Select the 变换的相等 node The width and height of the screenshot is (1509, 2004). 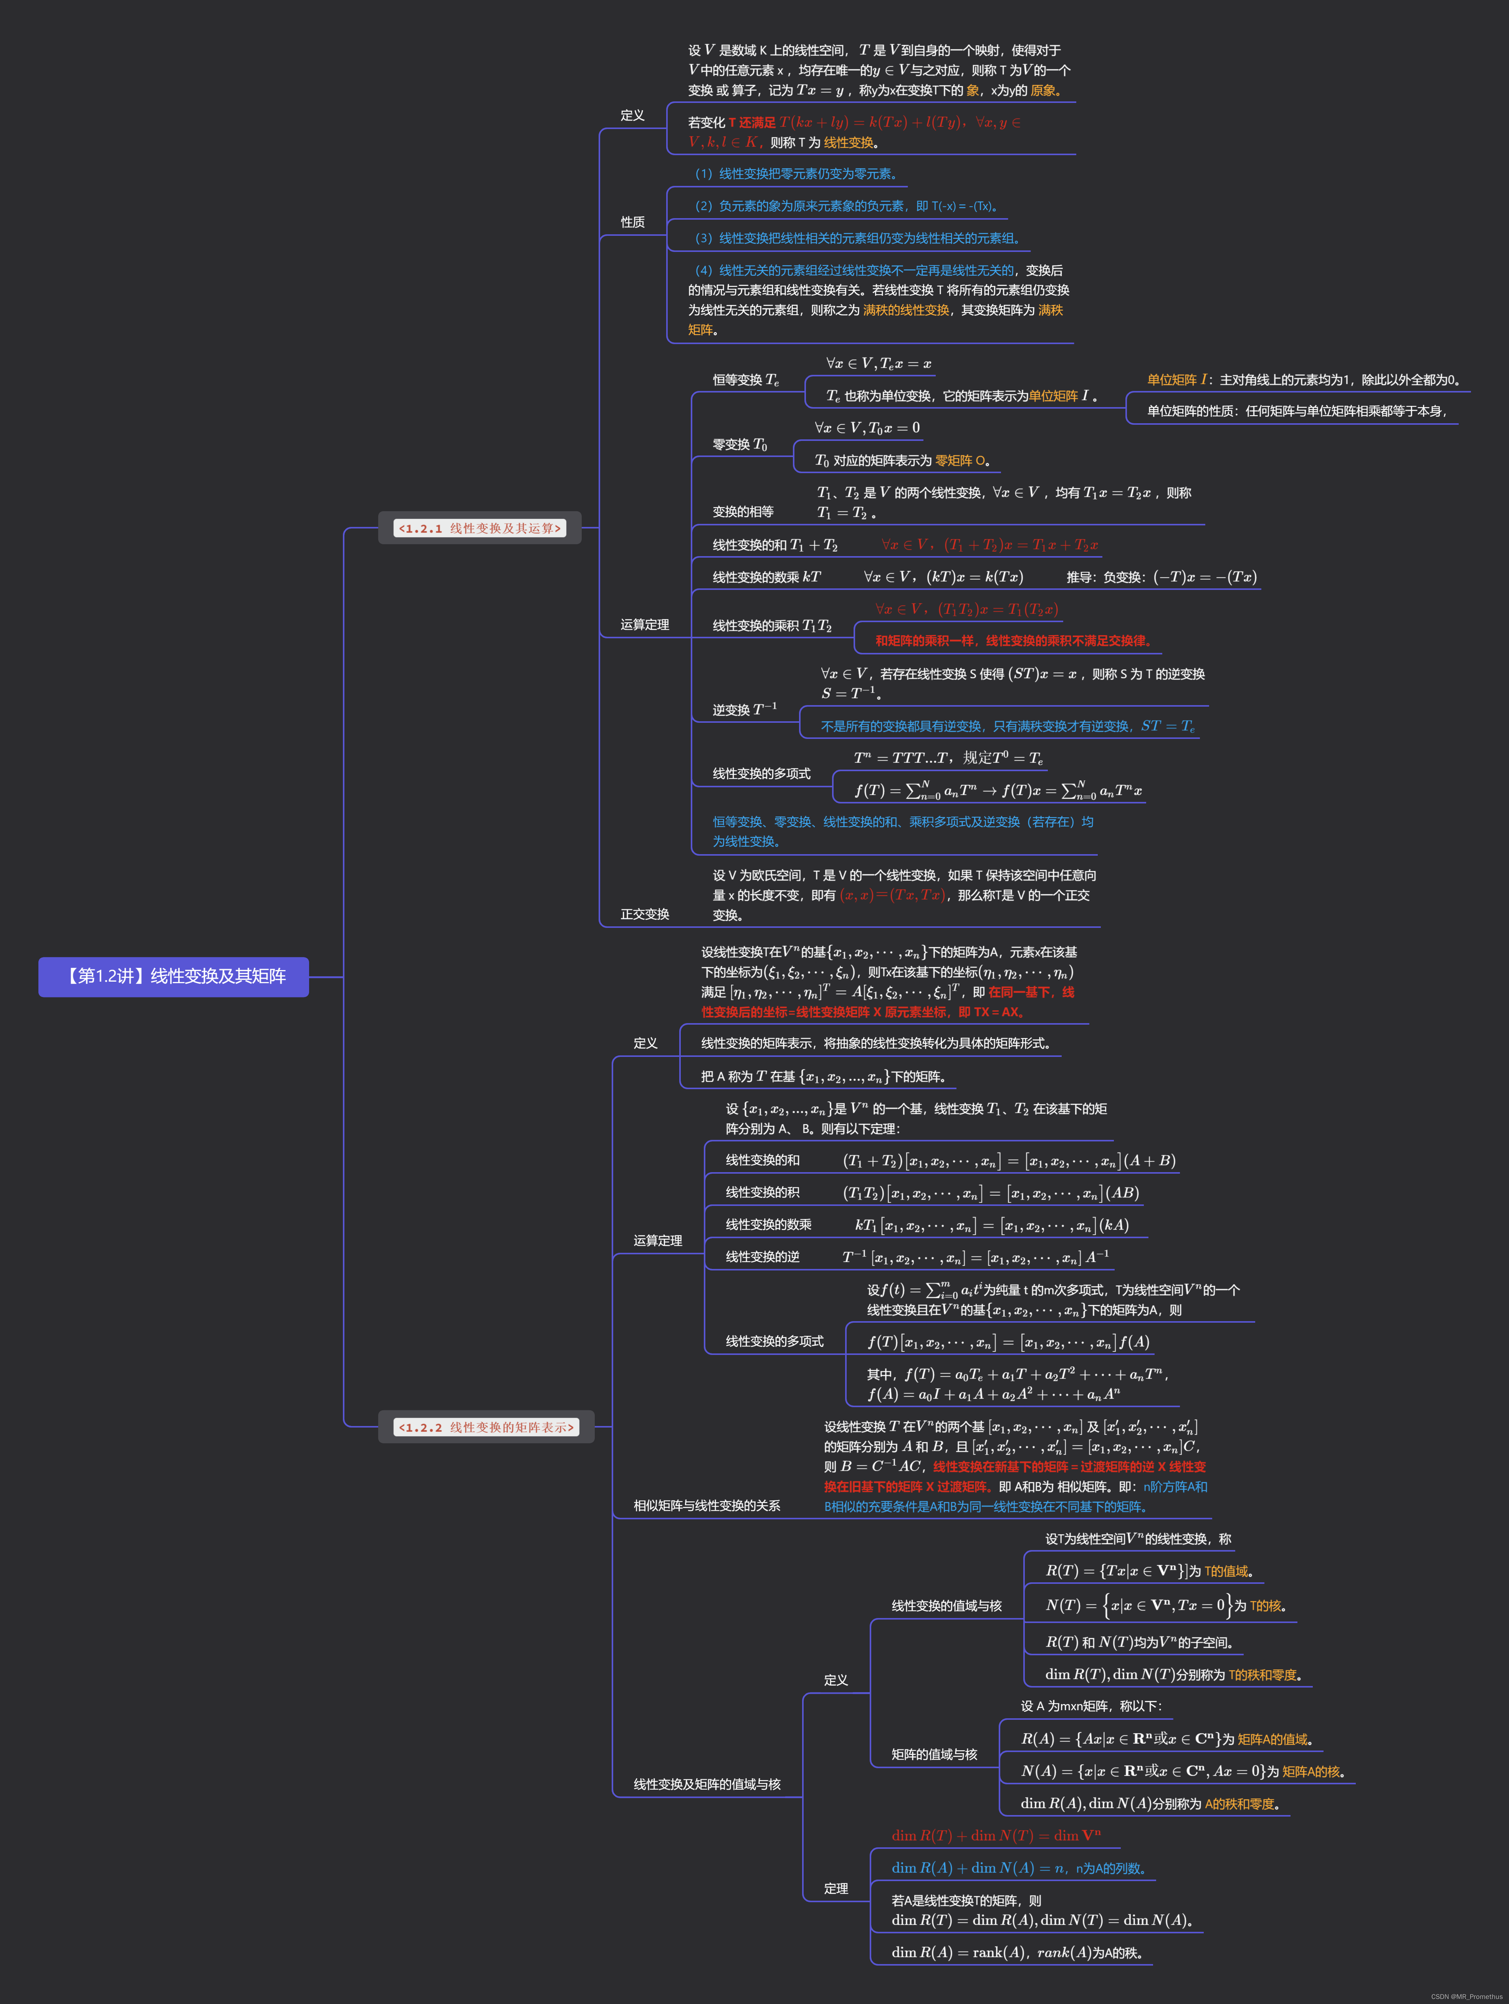(x=743, y=512)
